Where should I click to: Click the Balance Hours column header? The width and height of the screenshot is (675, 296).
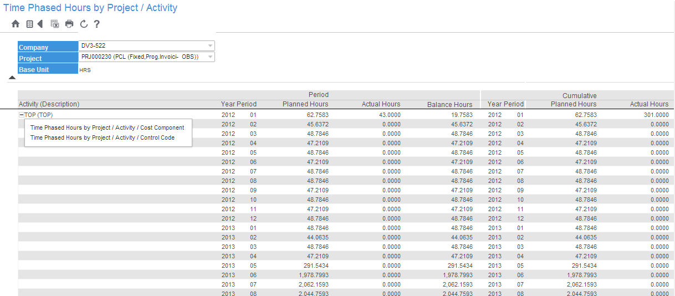point(449,104)
